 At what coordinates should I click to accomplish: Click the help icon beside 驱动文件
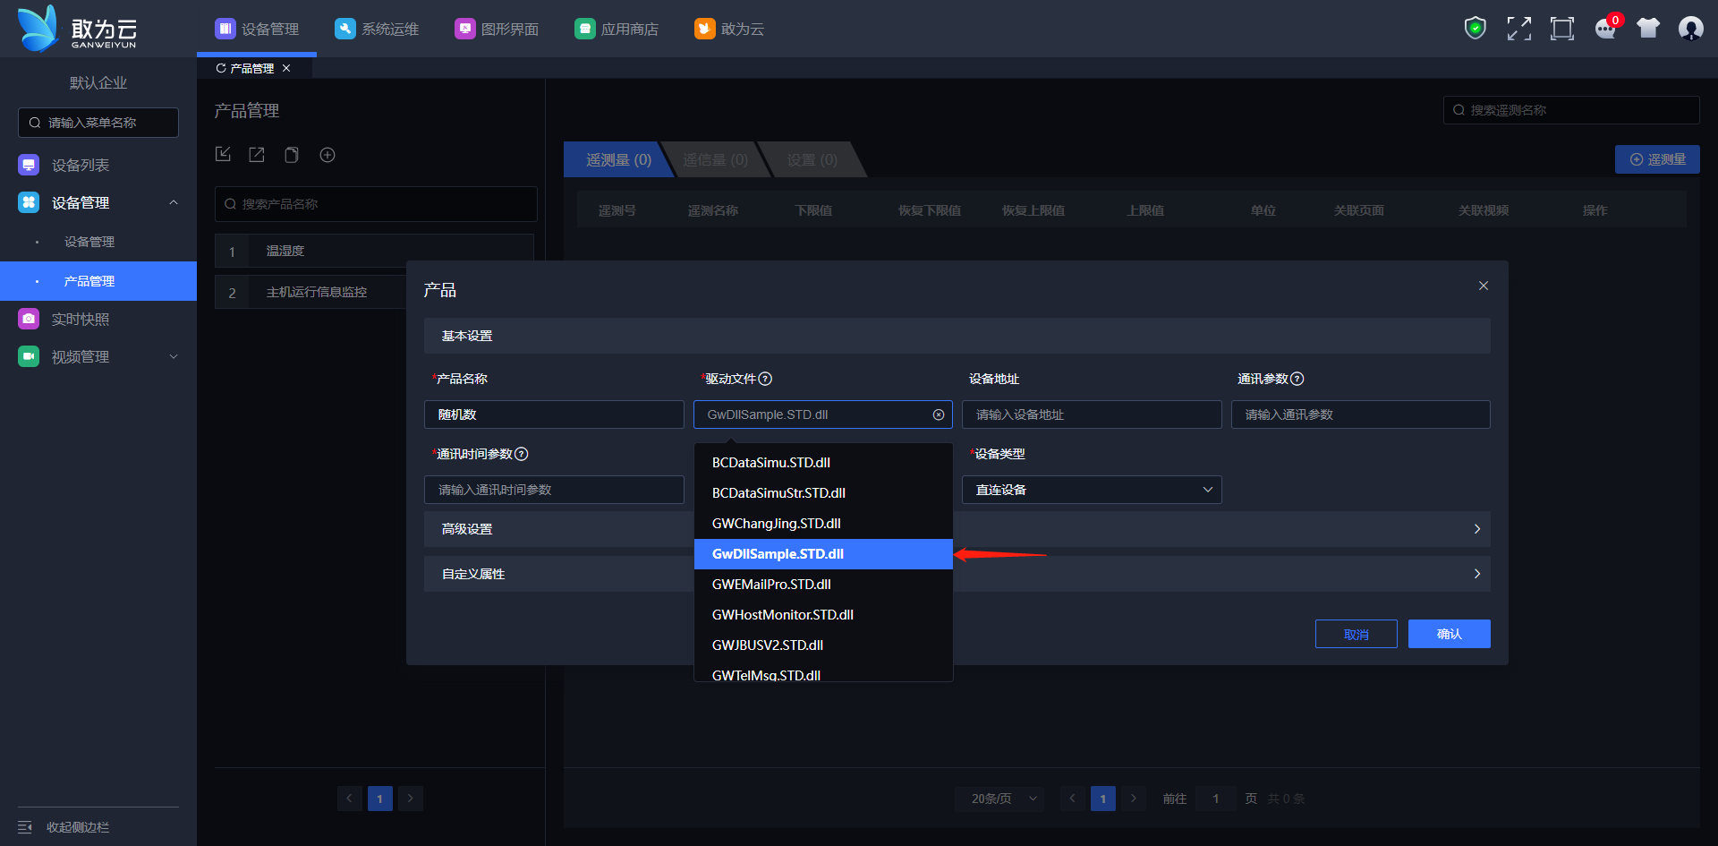(765, 379)
